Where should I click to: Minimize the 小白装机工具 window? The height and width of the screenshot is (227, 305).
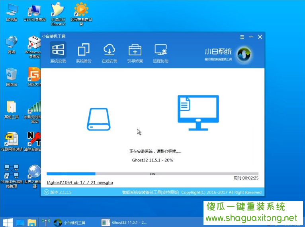coord(251,37)
